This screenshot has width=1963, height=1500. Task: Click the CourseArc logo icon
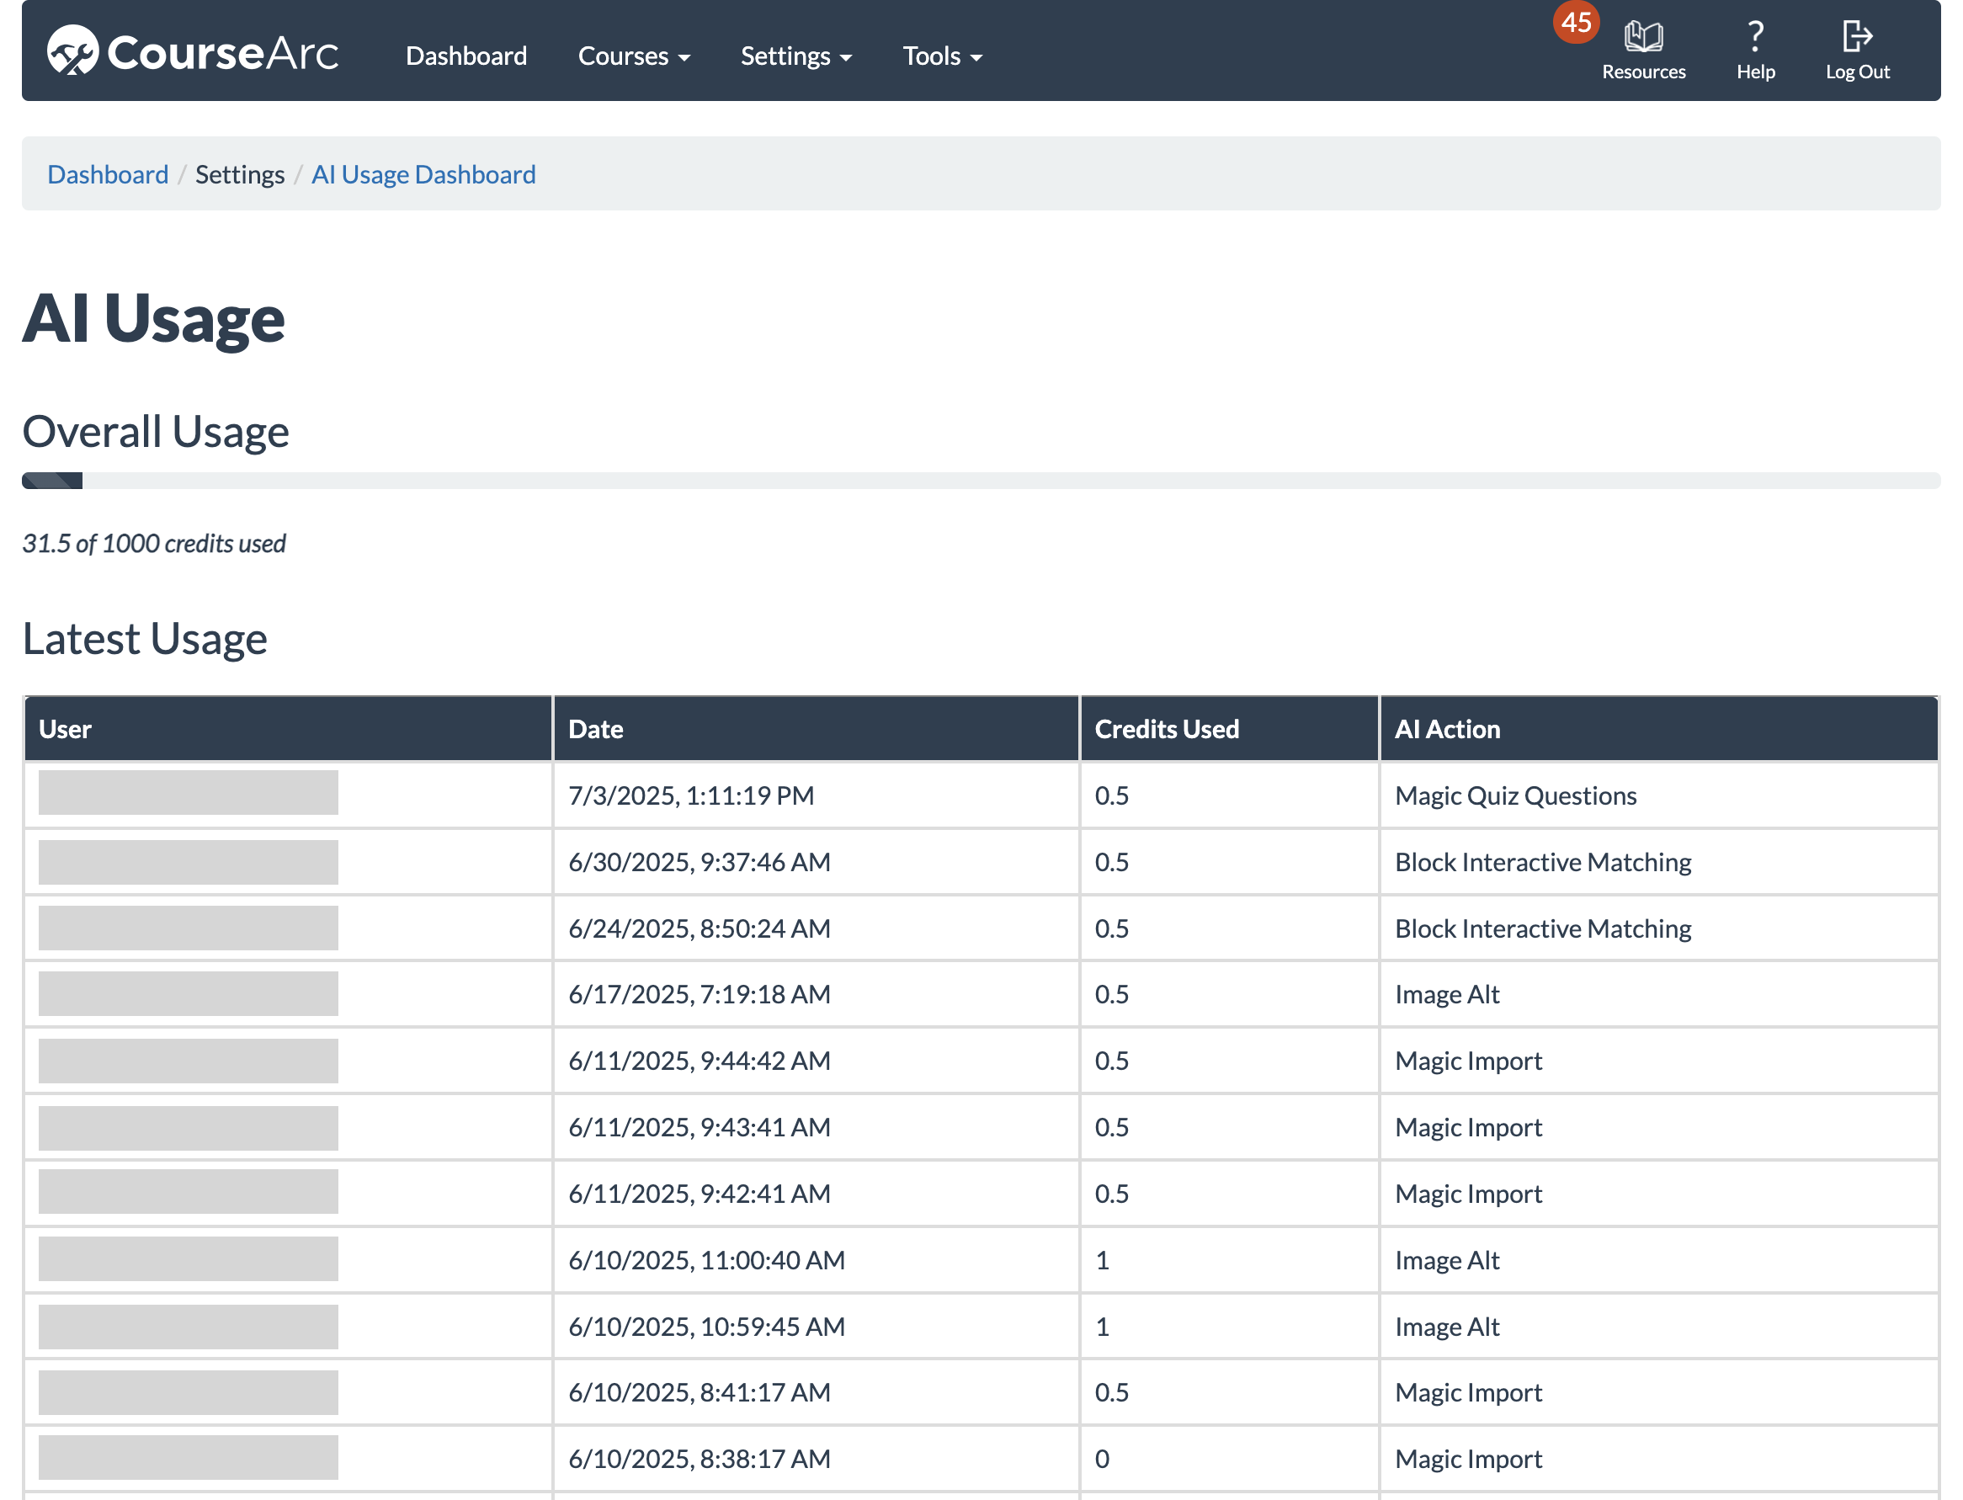tap(72, 51)
